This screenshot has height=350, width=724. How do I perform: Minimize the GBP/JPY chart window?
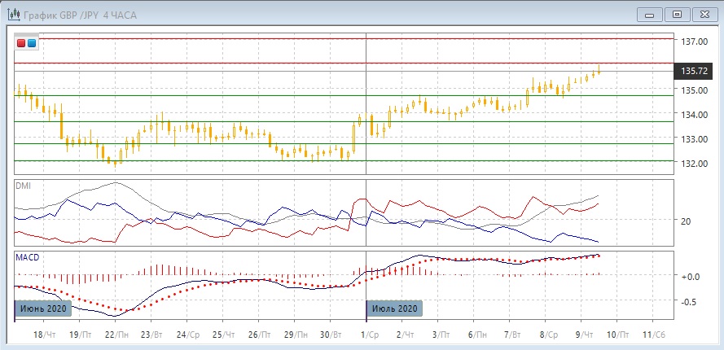(649, 14)
